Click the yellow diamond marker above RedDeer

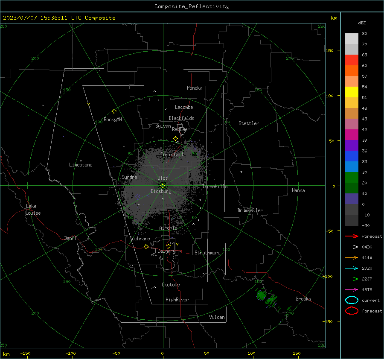(175, 139)
